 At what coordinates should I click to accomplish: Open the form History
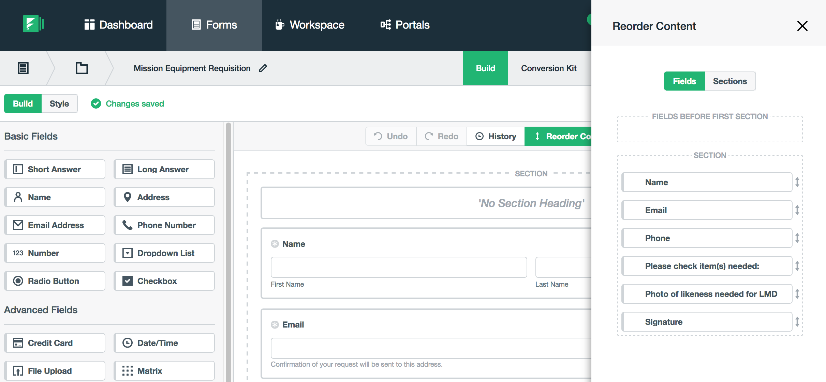(x=496, y=136)
